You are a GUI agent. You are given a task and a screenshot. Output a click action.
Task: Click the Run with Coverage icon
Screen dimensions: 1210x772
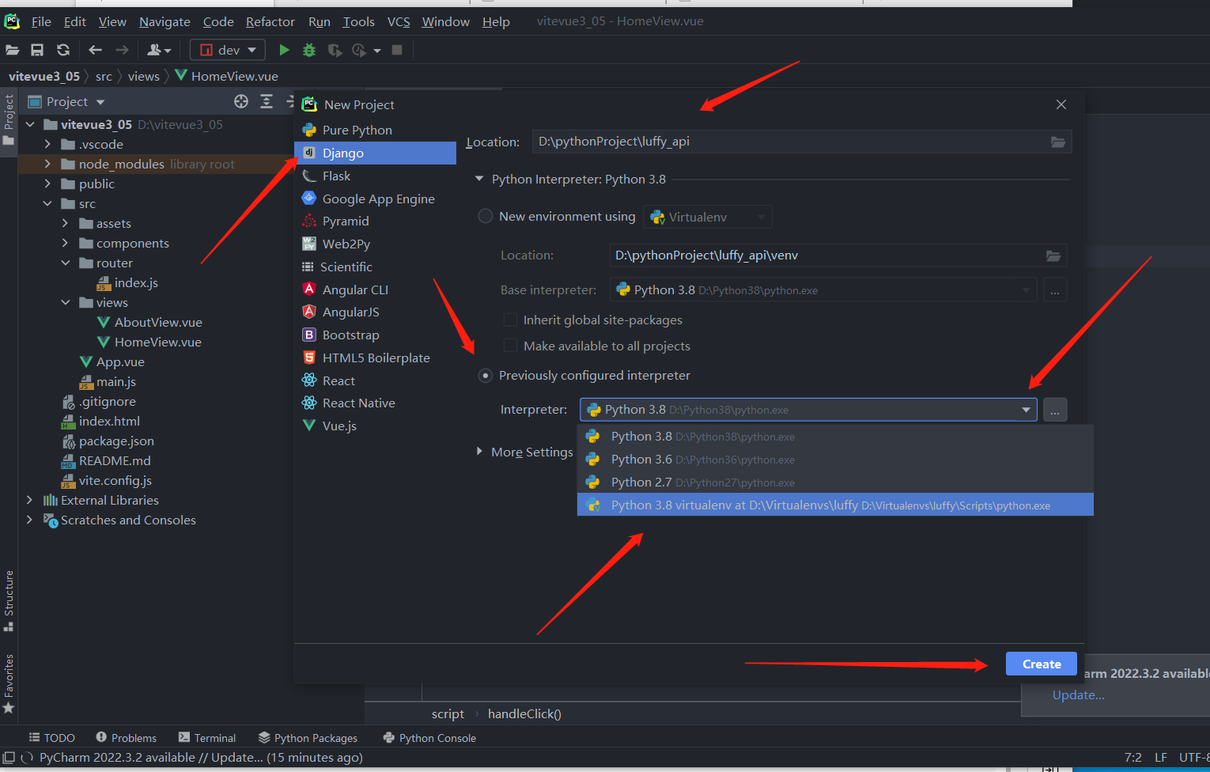click(x=335, y=50)
